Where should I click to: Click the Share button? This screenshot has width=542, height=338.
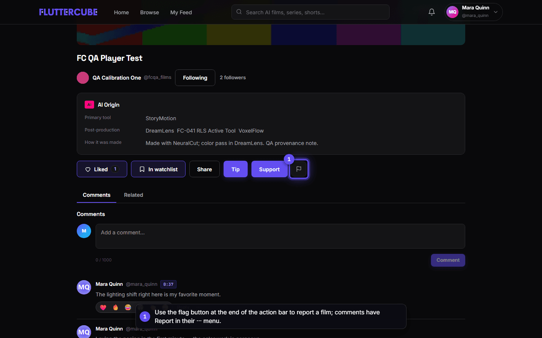(x=204, y=169)
